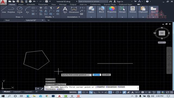Click the search keyword field
Screen dimensions: 174x98
coord(93,1)
